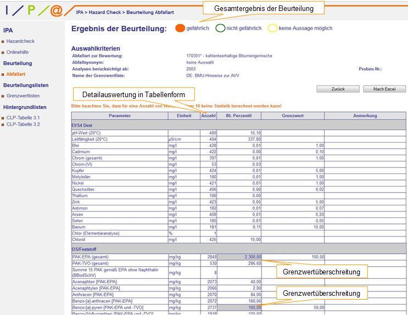This screenshot has width=408, height=315.
Task: Select 'Benzo-[a]-anthracen [PAK-EPA]' row
Action: click(x=239, y=301)
